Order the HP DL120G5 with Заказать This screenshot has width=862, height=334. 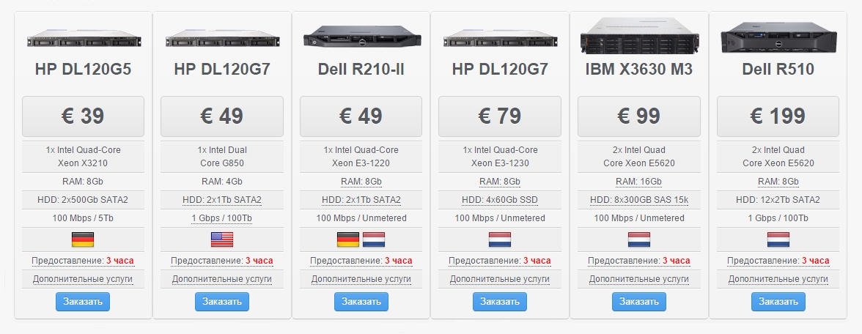coord(82,302)
